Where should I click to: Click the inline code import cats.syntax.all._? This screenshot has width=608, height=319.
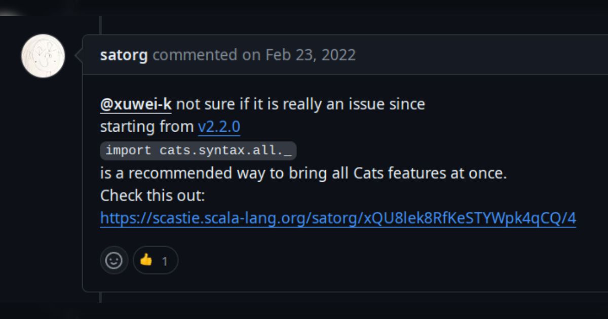tap(198, 150)
